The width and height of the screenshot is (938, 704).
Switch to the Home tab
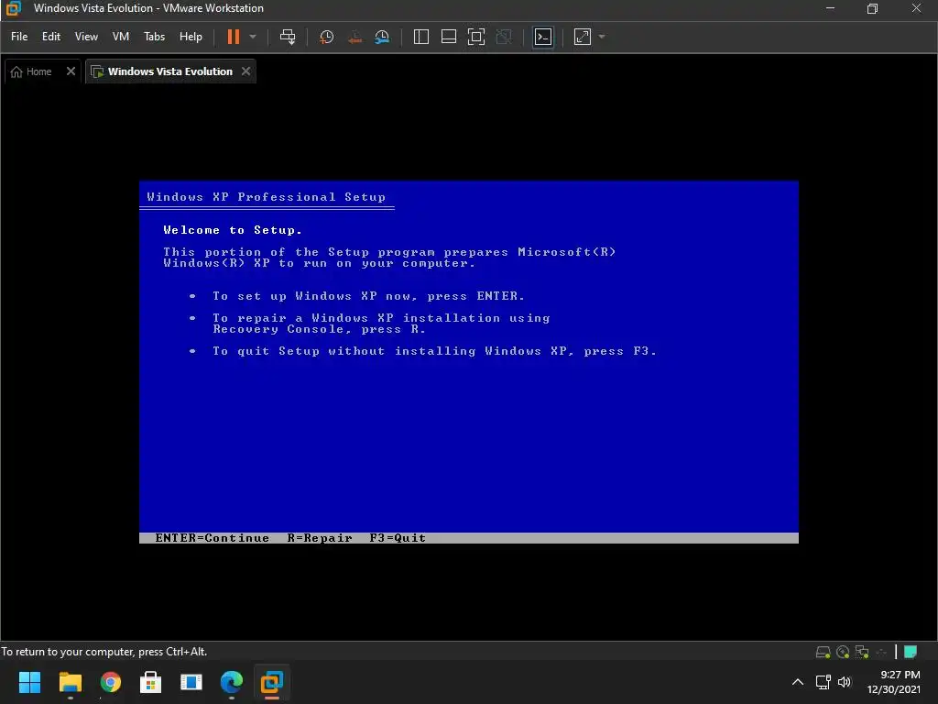click(32, 71)
